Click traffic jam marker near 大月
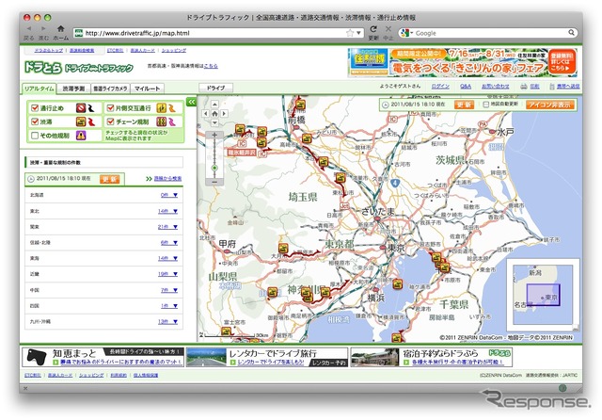The image size is (602, 420). click(283, 248)
